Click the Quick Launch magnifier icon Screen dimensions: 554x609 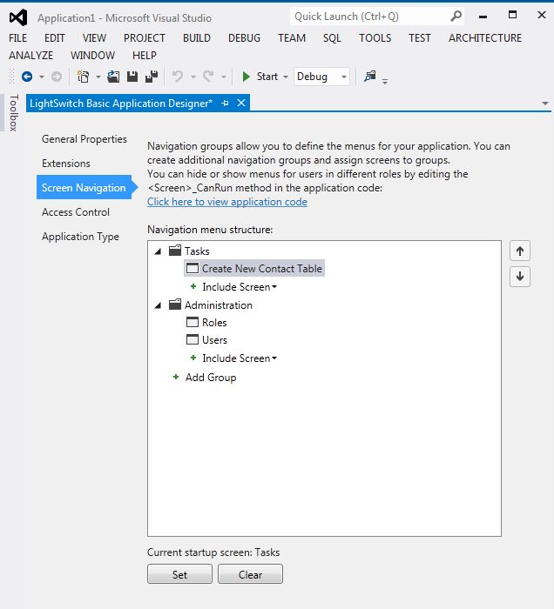[x=456, y=17]
